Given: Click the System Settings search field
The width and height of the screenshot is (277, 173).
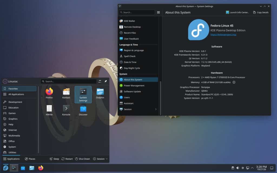Looking at the screenshot, I should [137, 12].
